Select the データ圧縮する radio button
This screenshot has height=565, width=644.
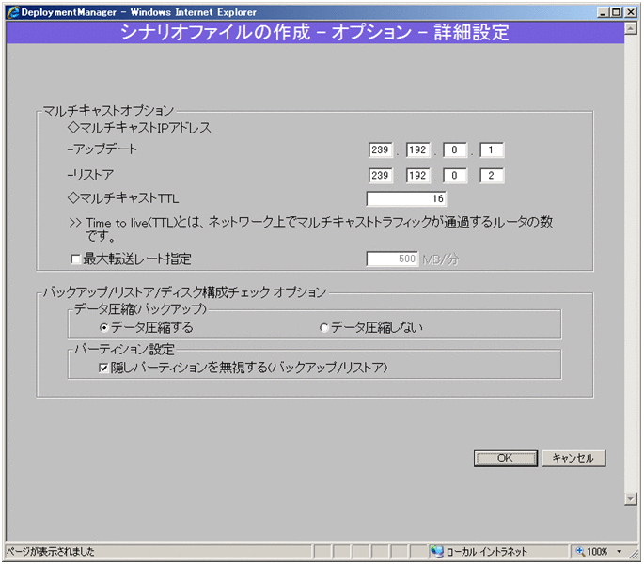104,328
